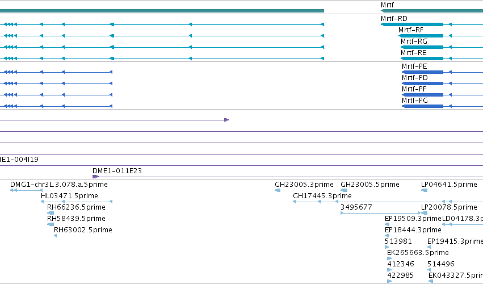
Task: Click the Mrtf-RD transcript label
Action: coord(394,19)
